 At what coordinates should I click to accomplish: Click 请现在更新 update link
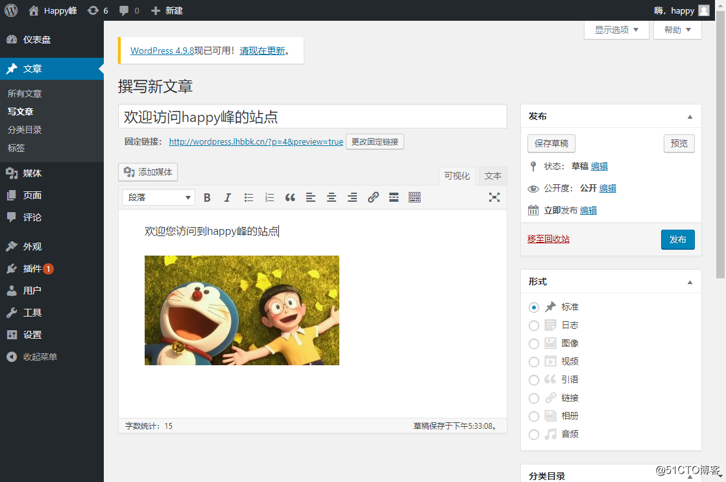[x=262, y=51]
